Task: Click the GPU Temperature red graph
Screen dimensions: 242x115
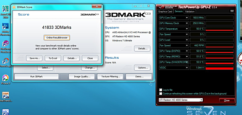Action: coord(219,29)
